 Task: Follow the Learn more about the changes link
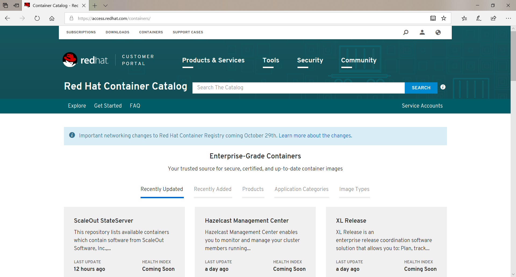(315, 136)
